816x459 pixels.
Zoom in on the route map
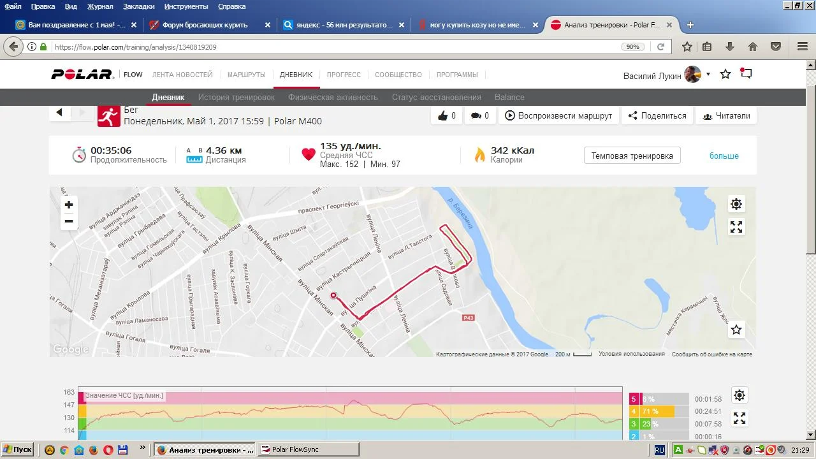[x=69, y=205]
